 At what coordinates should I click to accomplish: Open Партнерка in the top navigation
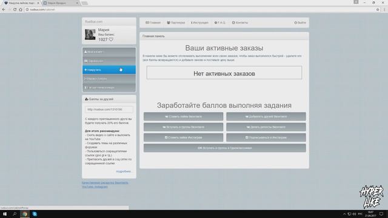click(x=176, y=22)
